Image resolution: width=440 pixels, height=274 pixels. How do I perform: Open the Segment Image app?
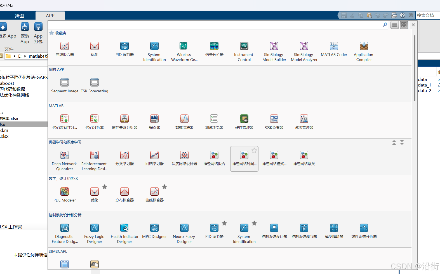(x=65, y=85)
